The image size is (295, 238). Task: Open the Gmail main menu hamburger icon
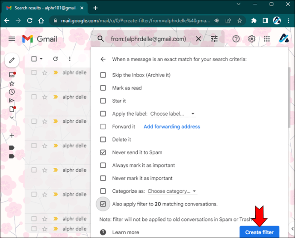click(x=12, y=39)
